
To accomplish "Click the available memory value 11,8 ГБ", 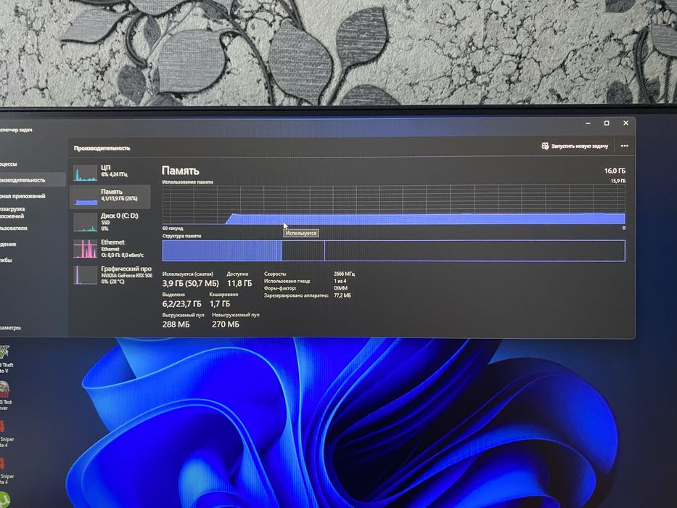I will (239, 283).
